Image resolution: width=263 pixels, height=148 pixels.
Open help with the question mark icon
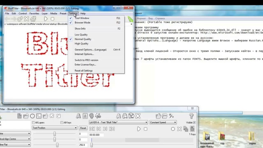click(191, 116)
